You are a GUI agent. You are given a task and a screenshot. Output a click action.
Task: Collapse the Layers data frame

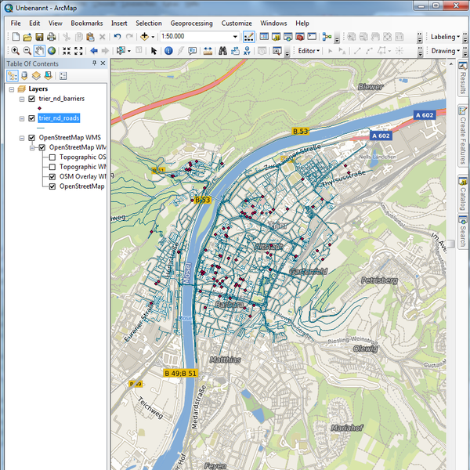click(x=12, y=89)
